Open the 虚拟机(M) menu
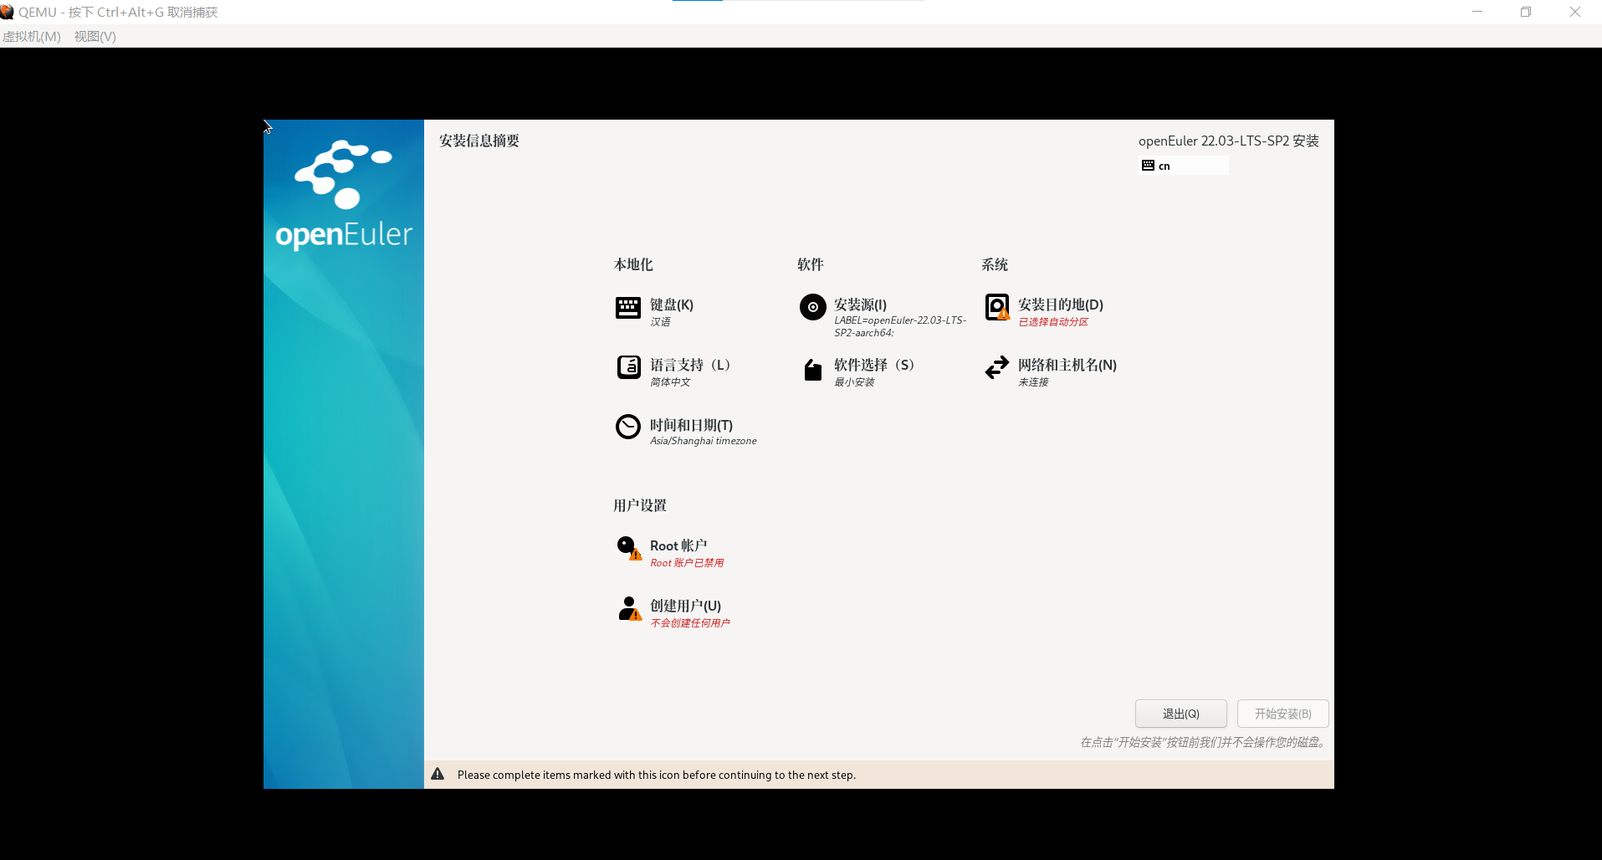The height and width of the screenshot is (860, 1602). (x=32, y=36)
